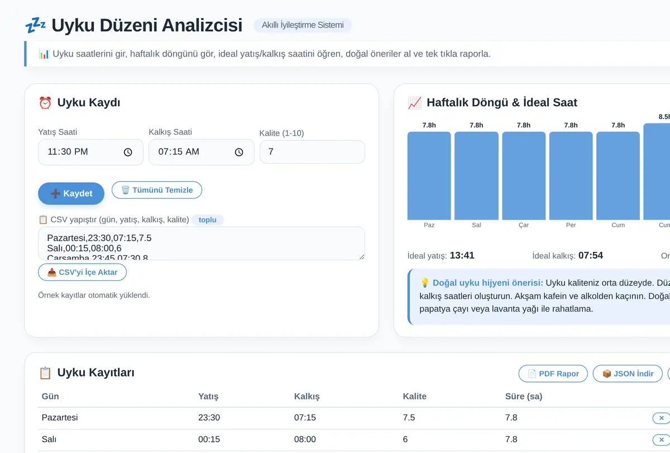Delete the Pazartesi record with × button
Screen dimensions: 670x453
click(x=661, y=418)
